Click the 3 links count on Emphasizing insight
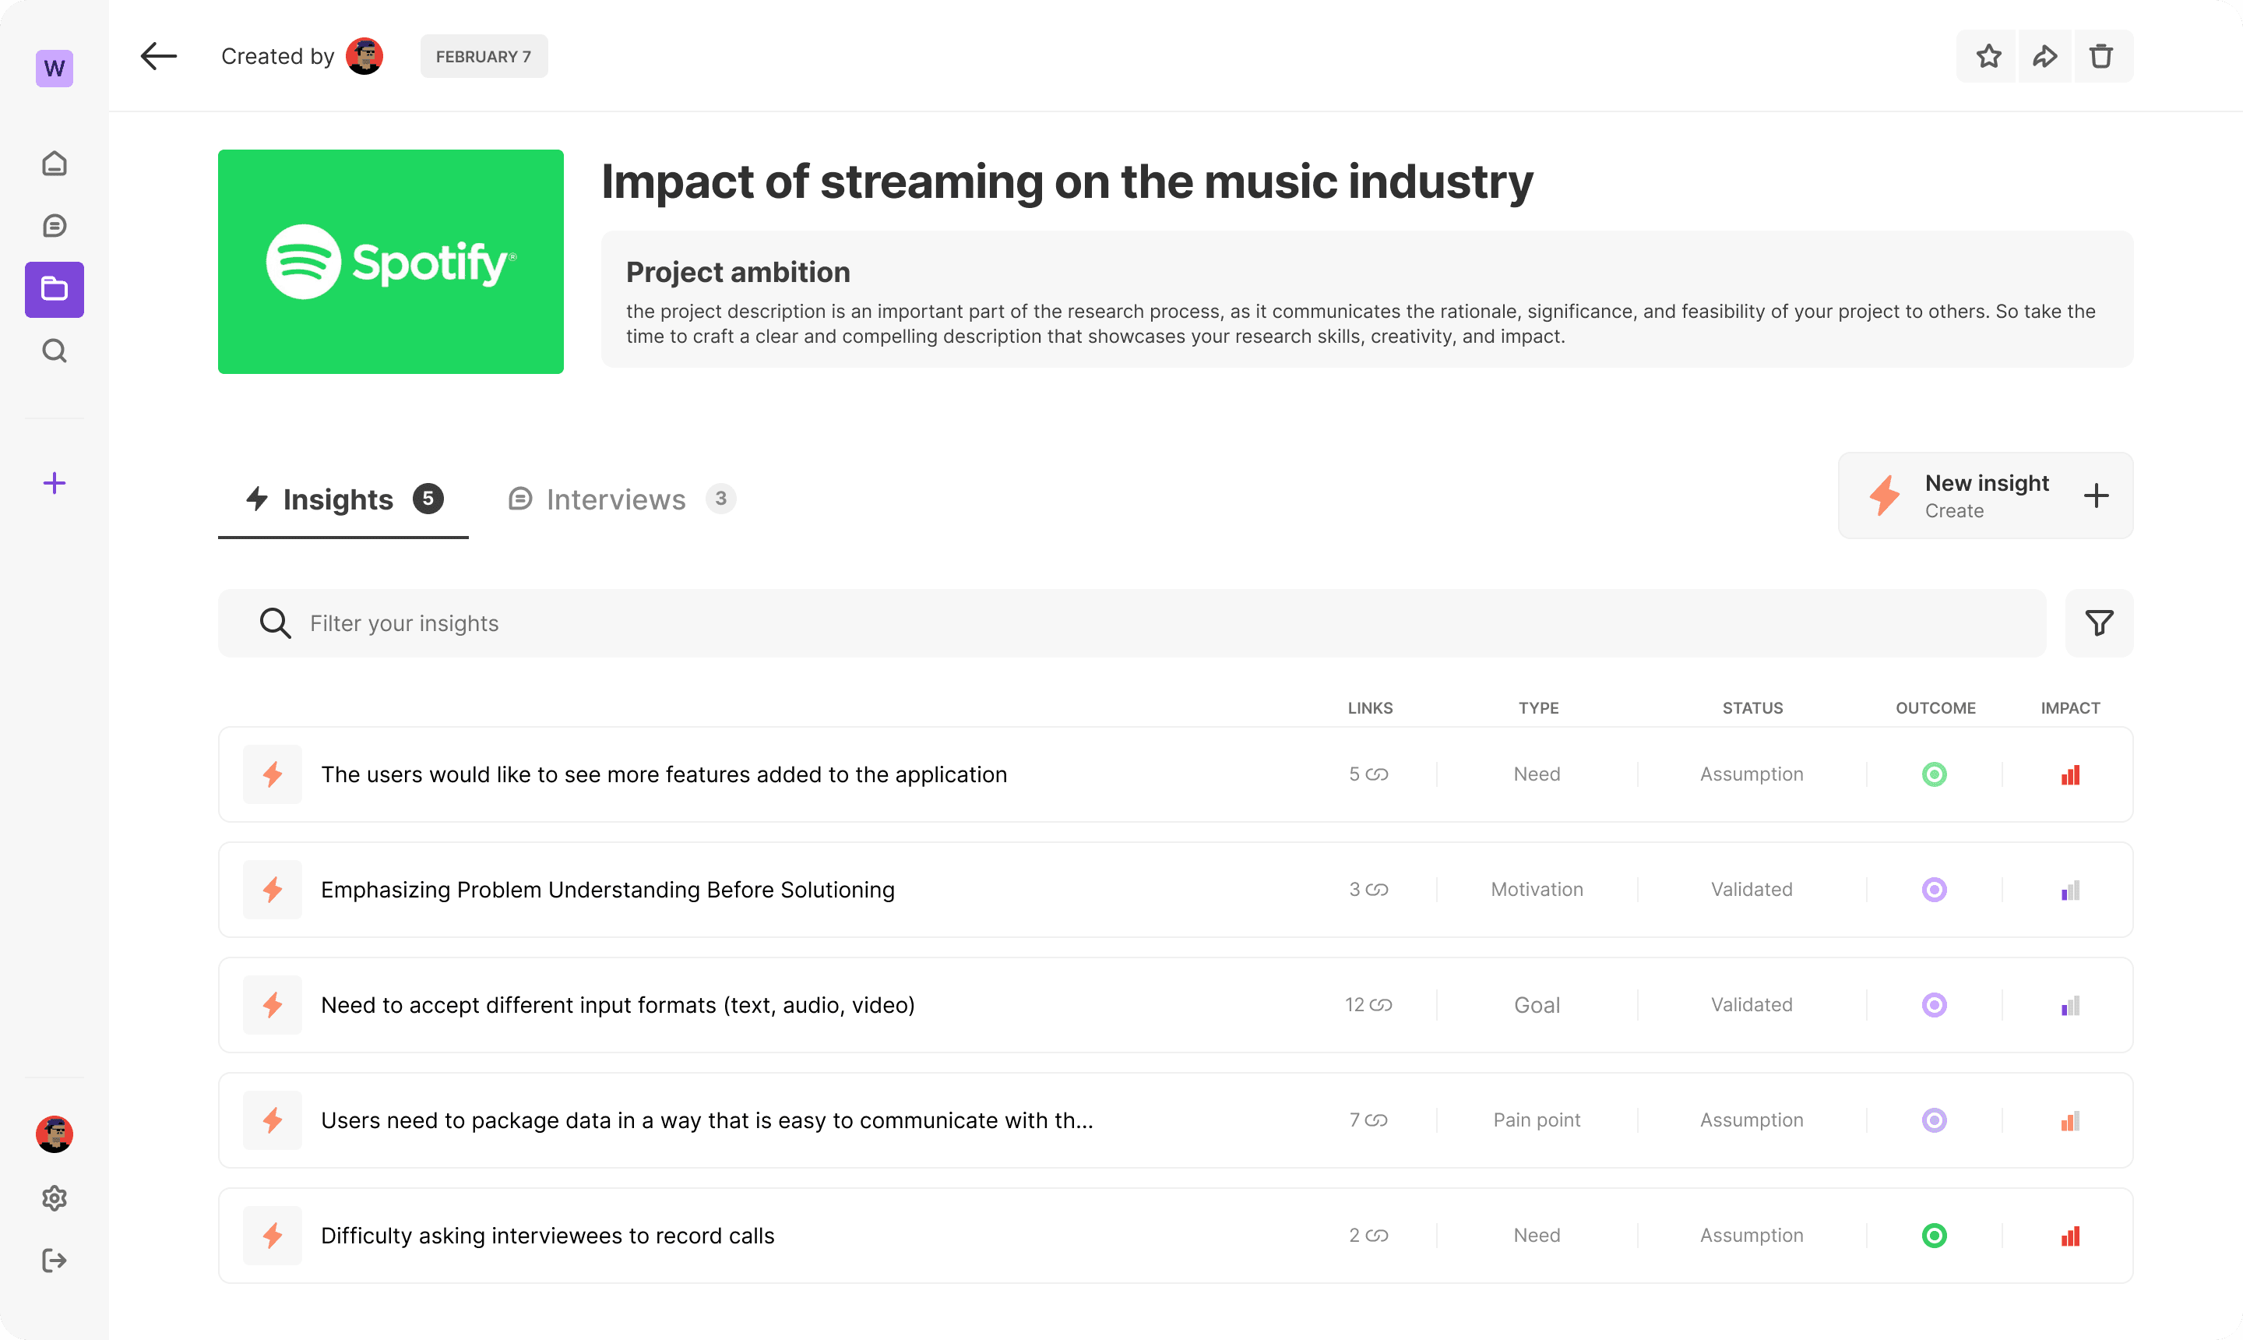 coord(1368,890)
